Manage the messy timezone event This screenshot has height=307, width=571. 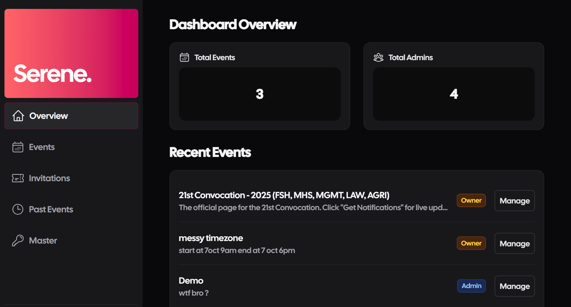click(515, 244)
